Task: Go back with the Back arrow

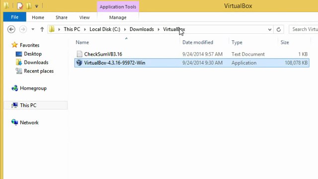Action: point(11,29)
